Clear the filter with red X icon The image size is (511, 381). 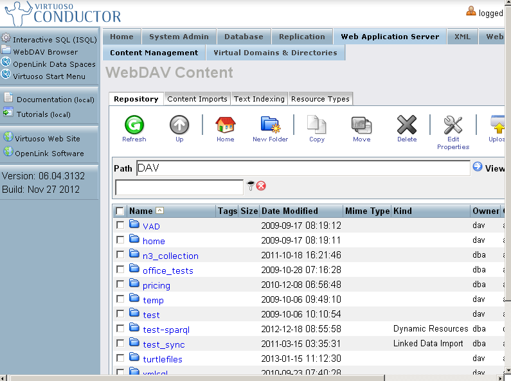coord(261,186)
